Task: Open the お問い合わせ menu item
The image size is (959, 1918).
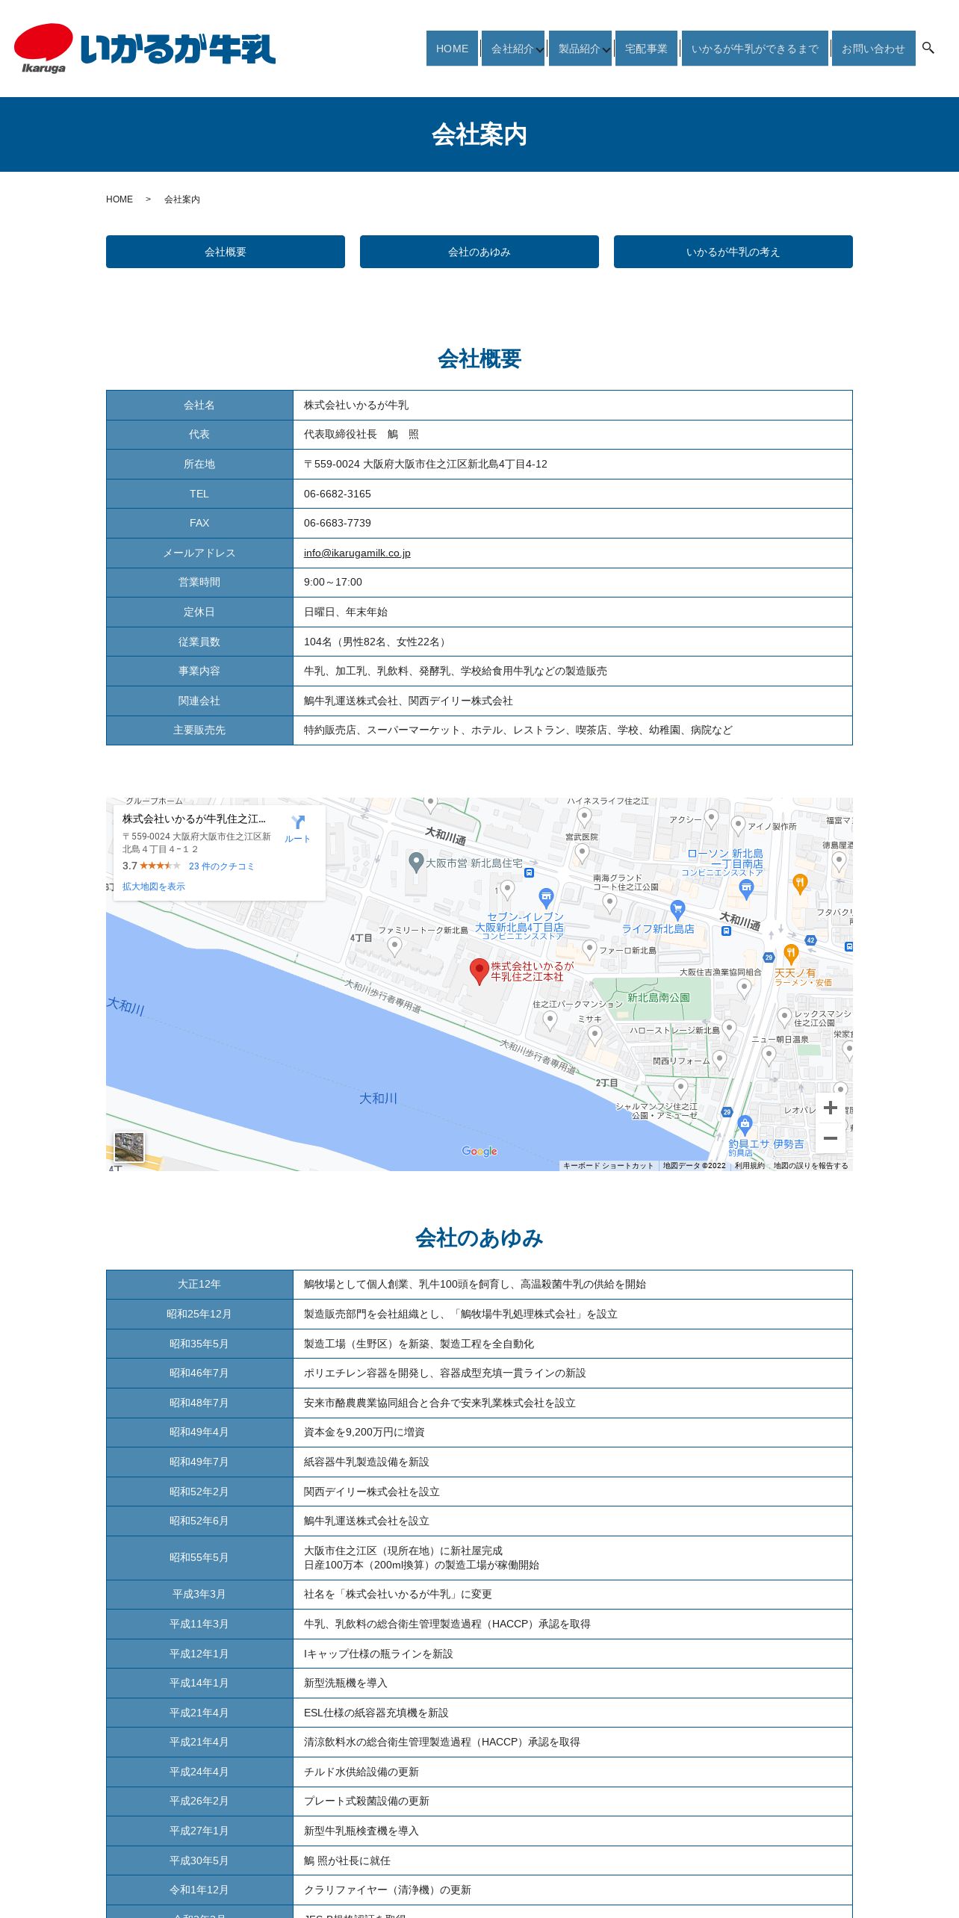Action: point(873,49)
